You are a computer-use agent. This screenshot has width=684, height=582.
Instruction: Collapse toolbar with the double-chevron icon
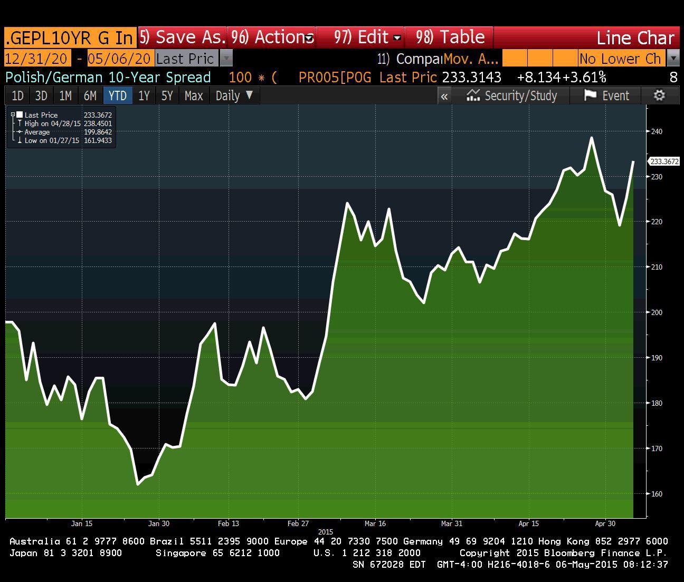point(444,96)
